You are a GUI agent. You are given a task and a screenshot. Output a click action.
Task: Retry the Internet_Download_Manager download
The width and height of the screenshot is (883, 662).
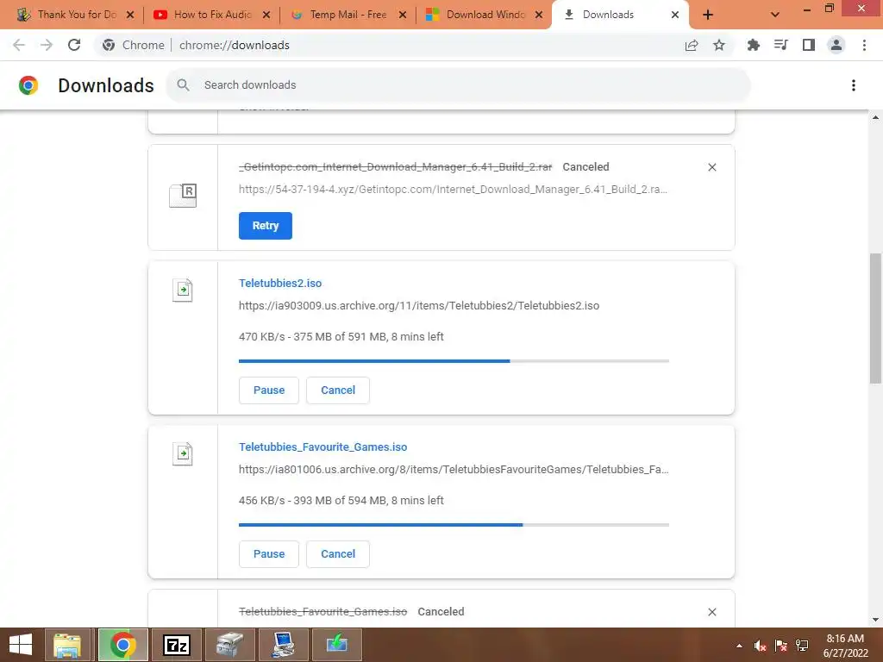click(x=266, y=226)
